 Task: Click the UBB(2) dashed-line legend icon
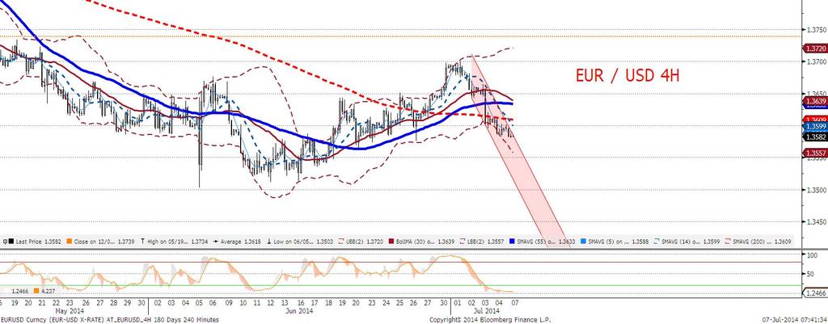pyautogui.click(x=340, y=241)
